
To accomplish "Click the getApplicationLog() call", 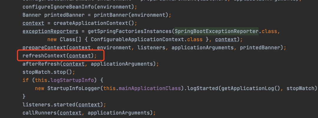I will (x=251, y=88).
